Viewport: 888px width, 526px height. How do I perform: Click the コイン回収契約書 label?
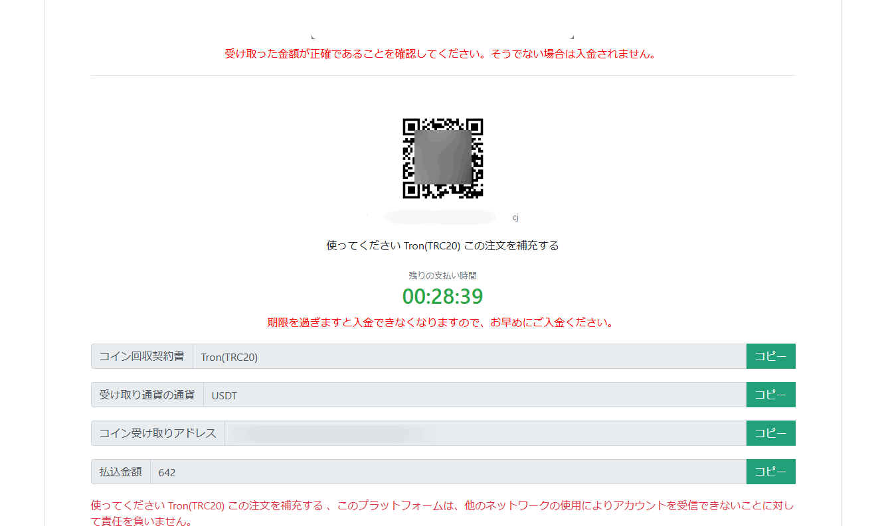[141, 356]
